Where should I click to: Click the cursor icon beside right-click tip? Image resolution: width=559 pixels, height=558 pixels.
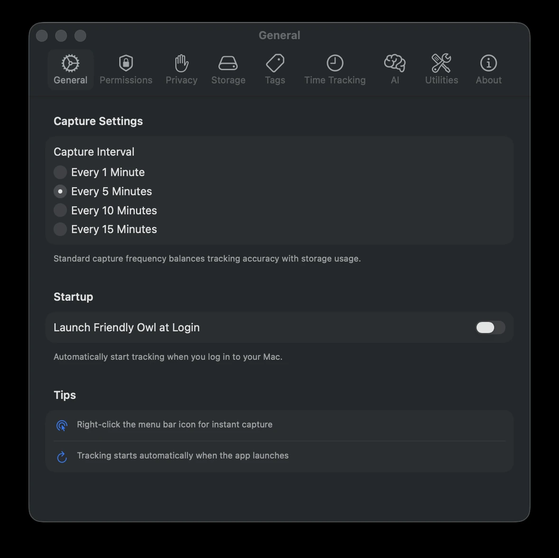62,425
